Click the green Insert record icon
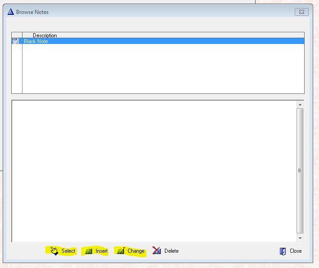The height and width of the screenshot is (268, 319). (x=89, y=251)
